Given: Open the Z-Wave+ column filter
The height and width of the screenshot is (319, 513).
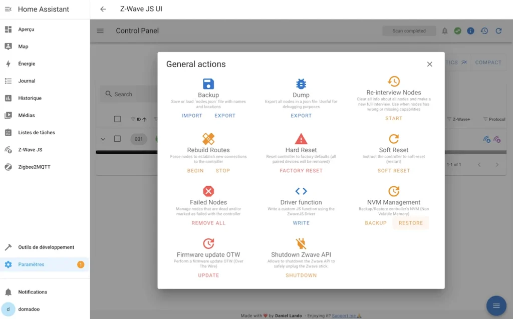Looking at the screenshot, I should (449, 119).
